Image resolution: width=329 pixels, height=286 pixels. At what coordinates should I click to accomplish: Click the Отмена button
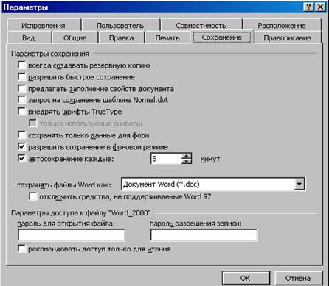(x=298, y=278)
